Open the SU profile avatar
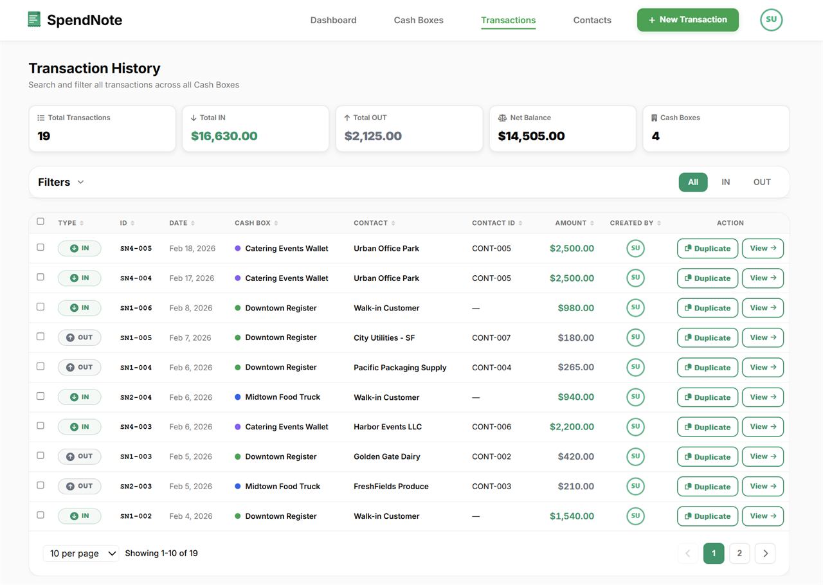This screenshot has width=823, height=585. click(x=771, y=19)
